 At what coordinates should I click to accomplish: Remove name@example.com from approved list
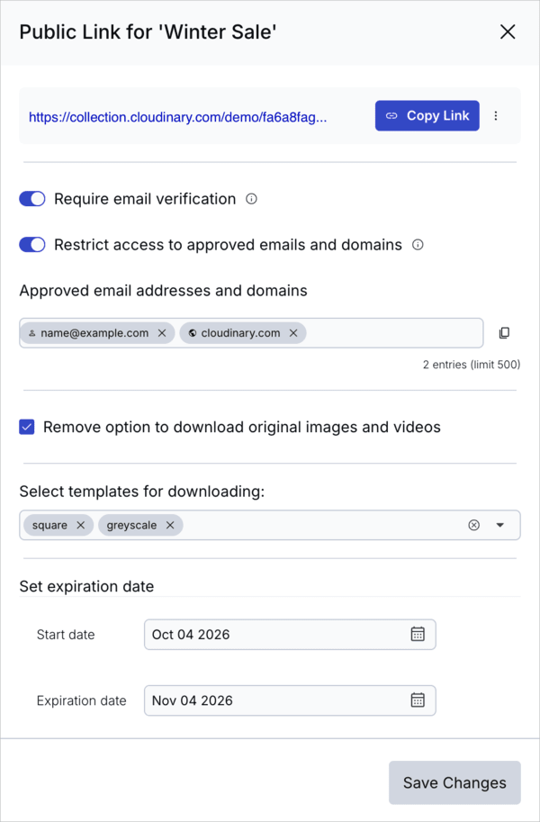[162, 333]
